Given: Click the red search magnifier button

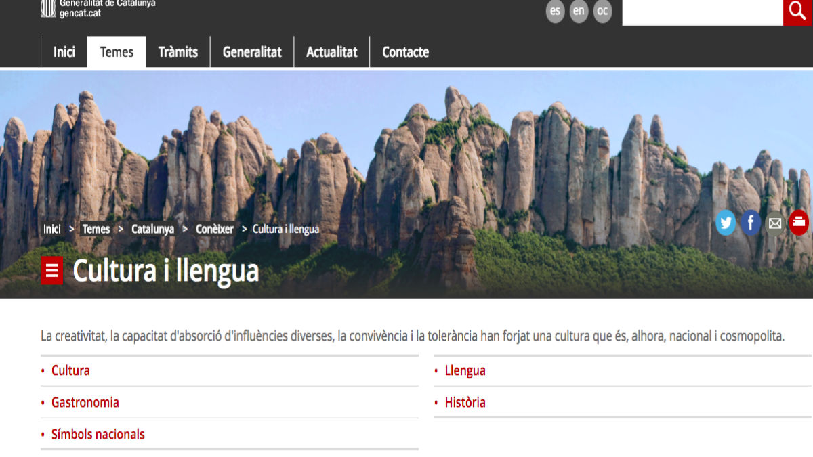Looking at the screenshot, I should pyautogui.click(x=797, y=12).
